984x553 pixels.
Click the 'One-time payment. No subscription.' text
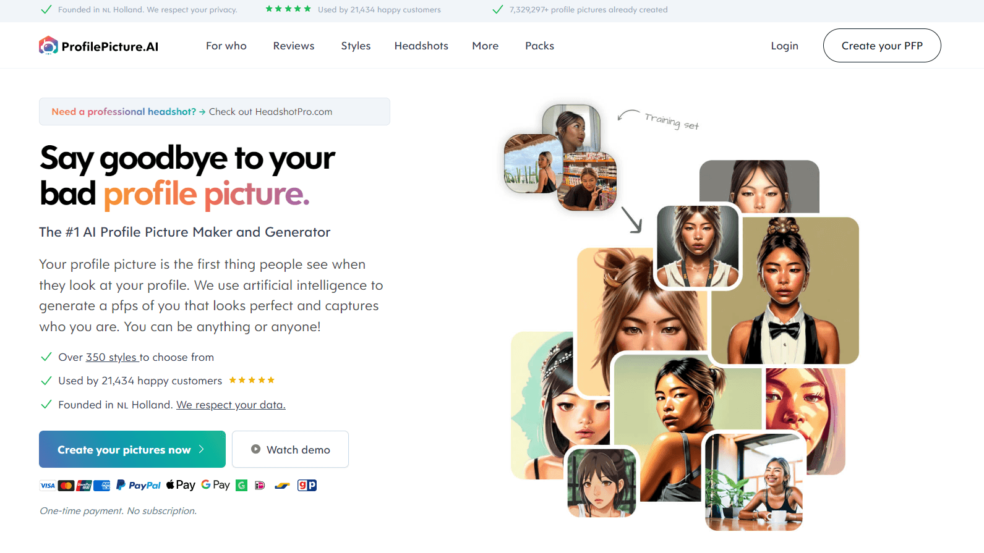(118, 511)
